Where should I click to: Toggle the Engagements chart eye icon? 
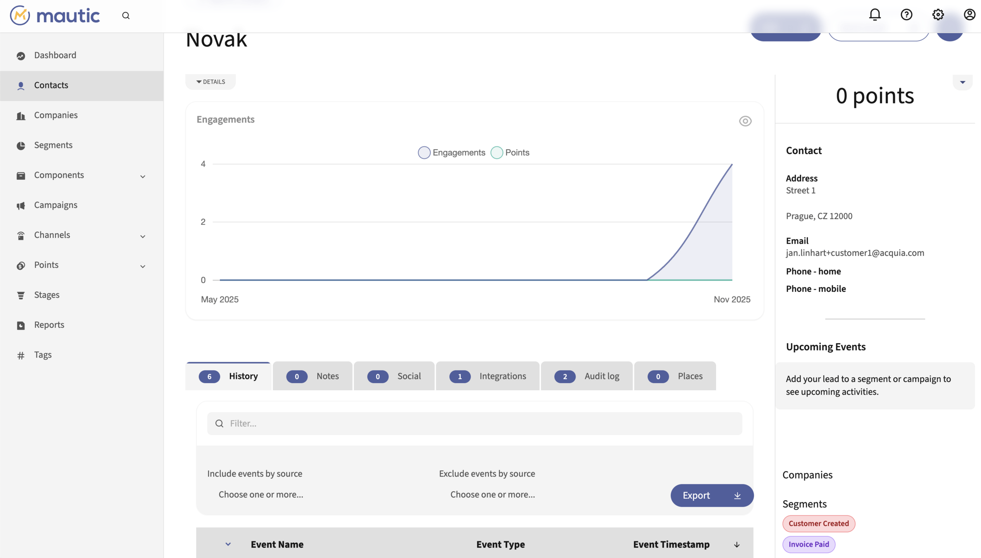745,121
